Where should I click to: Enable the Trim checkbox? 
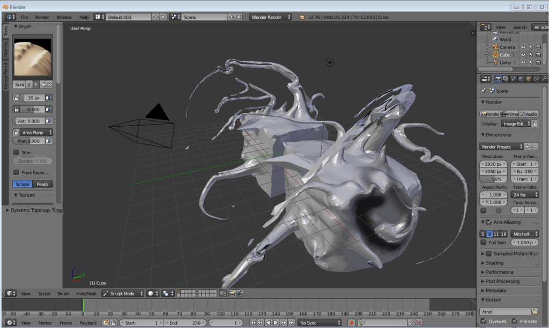coord(16,152)
